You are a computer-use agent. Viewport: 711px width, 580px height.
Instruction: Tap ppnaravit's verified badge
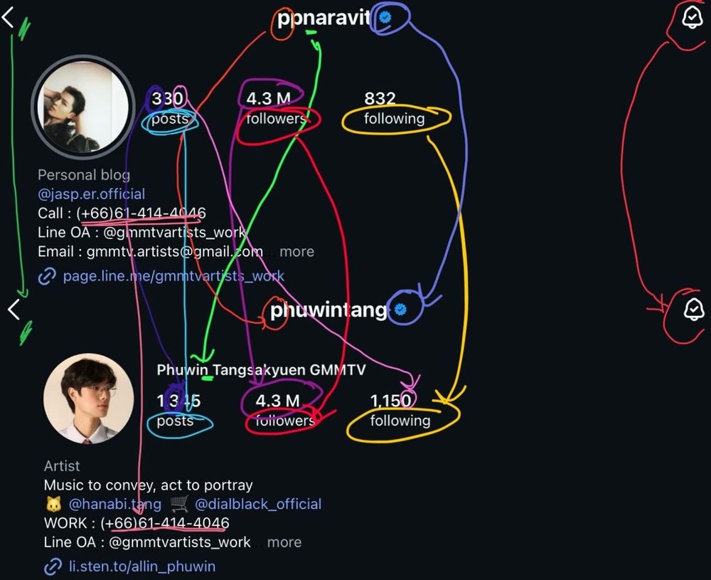click(x=385, y=17)
